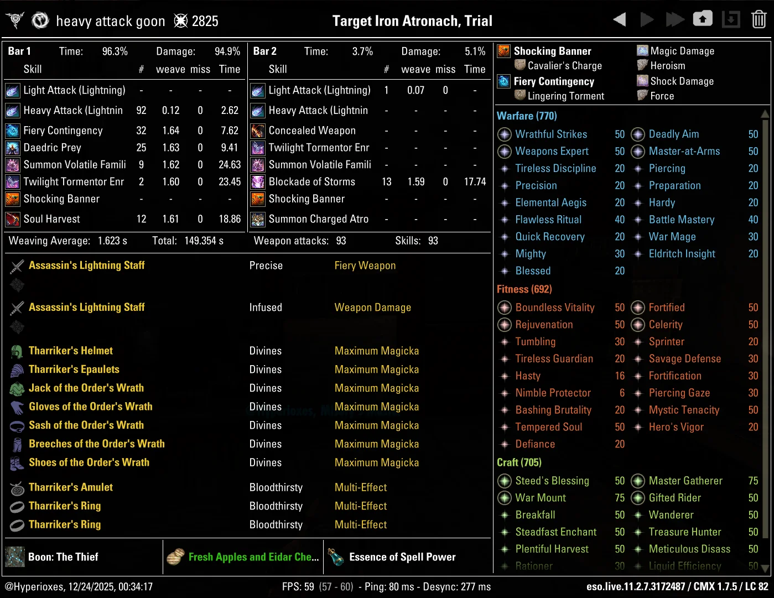Screen dimensions: 774x598
Task: Click the Fresh Apples and Eidar Cheese food
Action: pyautogui.click(x=253, y=557)
